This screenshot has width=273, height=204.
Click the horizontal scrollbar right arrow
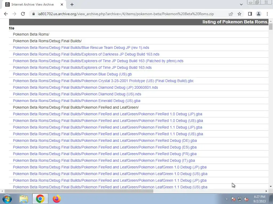(266, 191)
